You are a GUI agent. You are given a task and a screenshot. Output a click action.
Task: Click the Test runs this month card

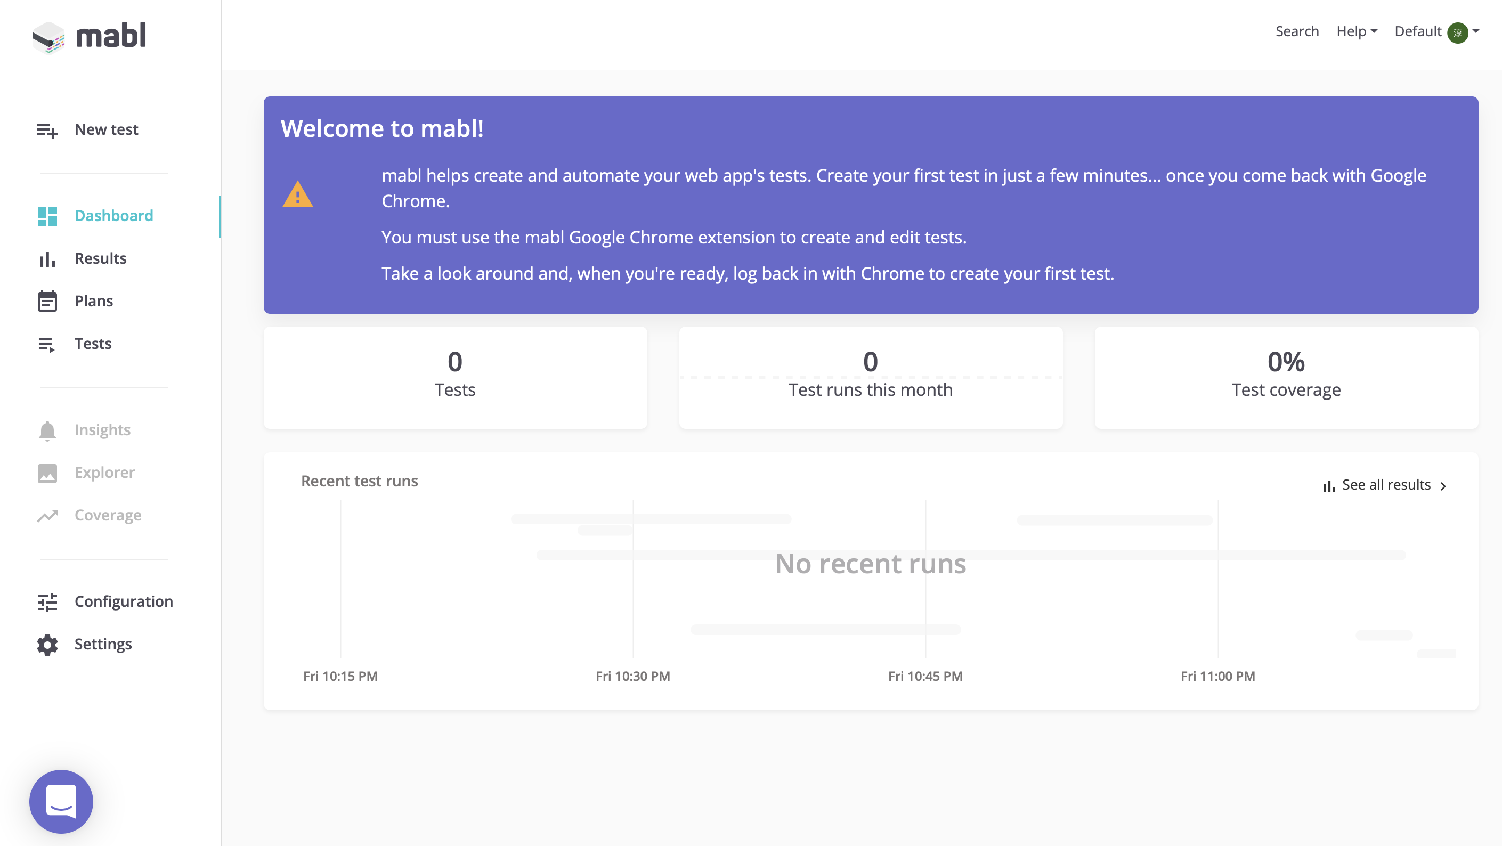click(x=871, y=377)
